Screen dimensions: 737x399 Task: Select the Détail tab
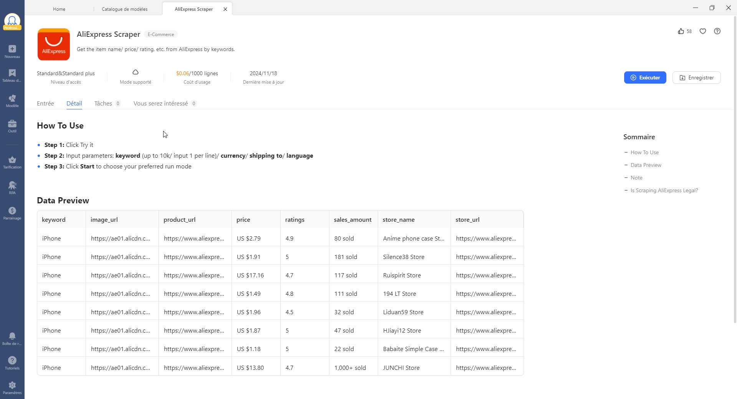(x=74, y=104)
